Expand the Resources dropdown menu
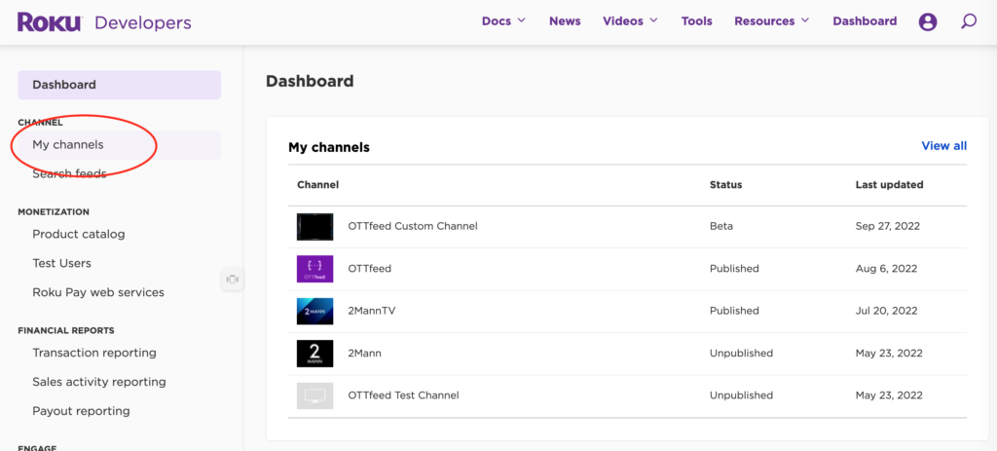997x451 pixels. [772, 21]
